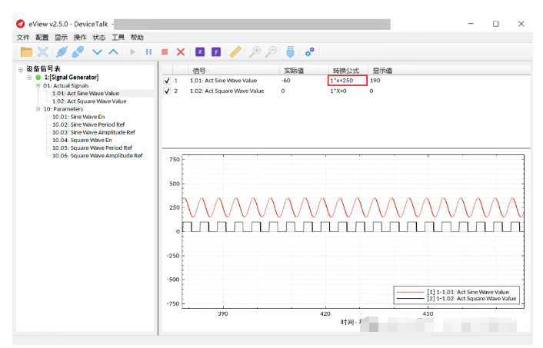Viewport: 543px width, 348px height.
Task: Select 10.01: Sine Wave En
Action: tap(78, 117)
